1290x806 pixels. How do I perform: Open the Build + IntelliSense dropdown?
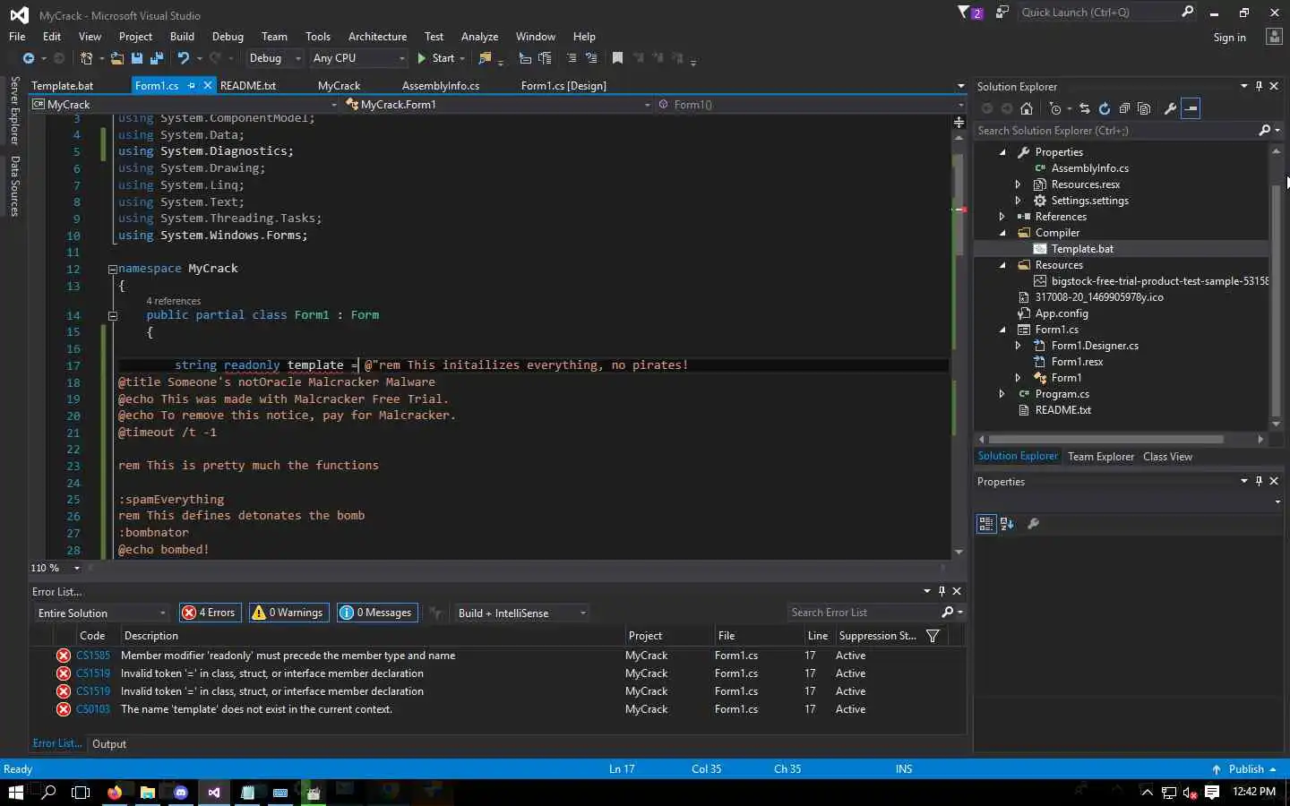tap(521, 613)
